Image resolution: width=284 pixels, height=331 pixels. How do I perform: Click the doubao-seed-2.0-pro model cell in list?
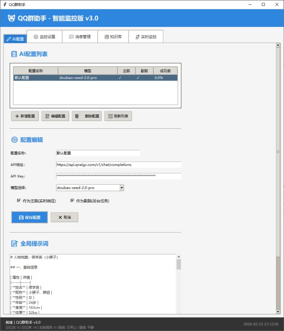coord(78,78)
